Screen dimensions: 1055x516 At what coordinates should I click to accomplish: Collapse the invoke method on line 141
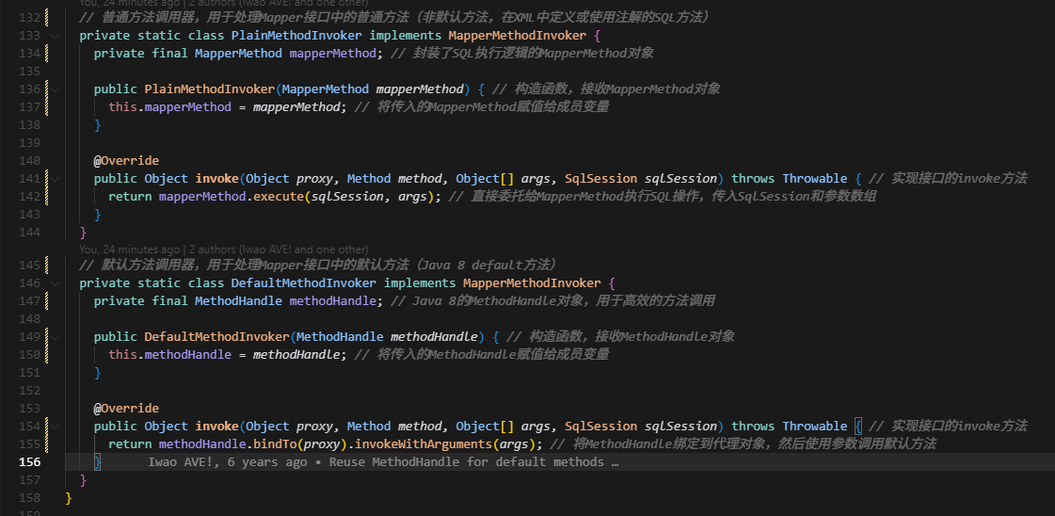point(55,179)
